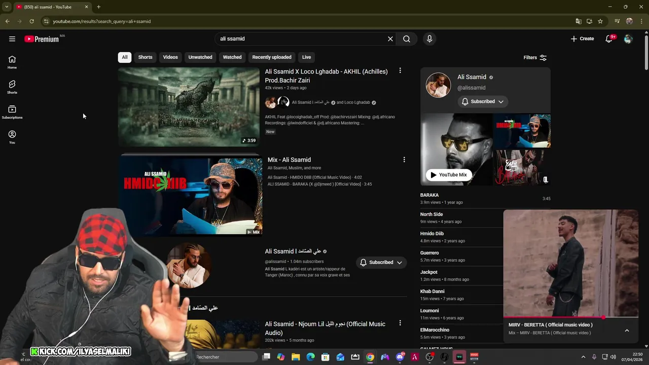Click Chrome translate page icon
649x365 pixels.
pyautogui.click(x=579, y=21)
